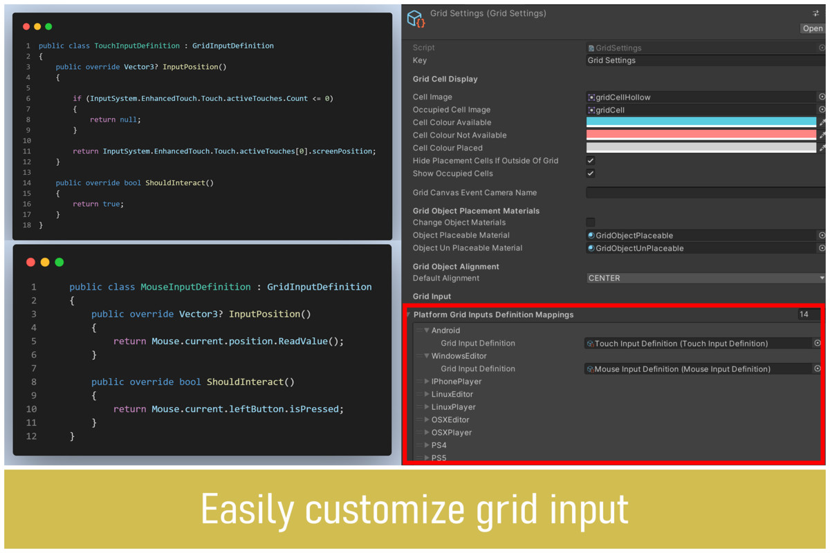Viewport: 830px width, 553px height.
Task: Disable Hide Placement Cells If Outside Of Grid
Action: 590,160
